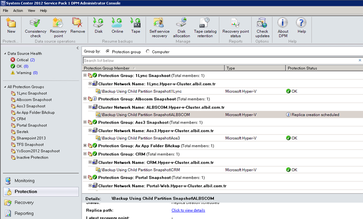Select the CRM group in the sidebar

click(x=18, y=119)
